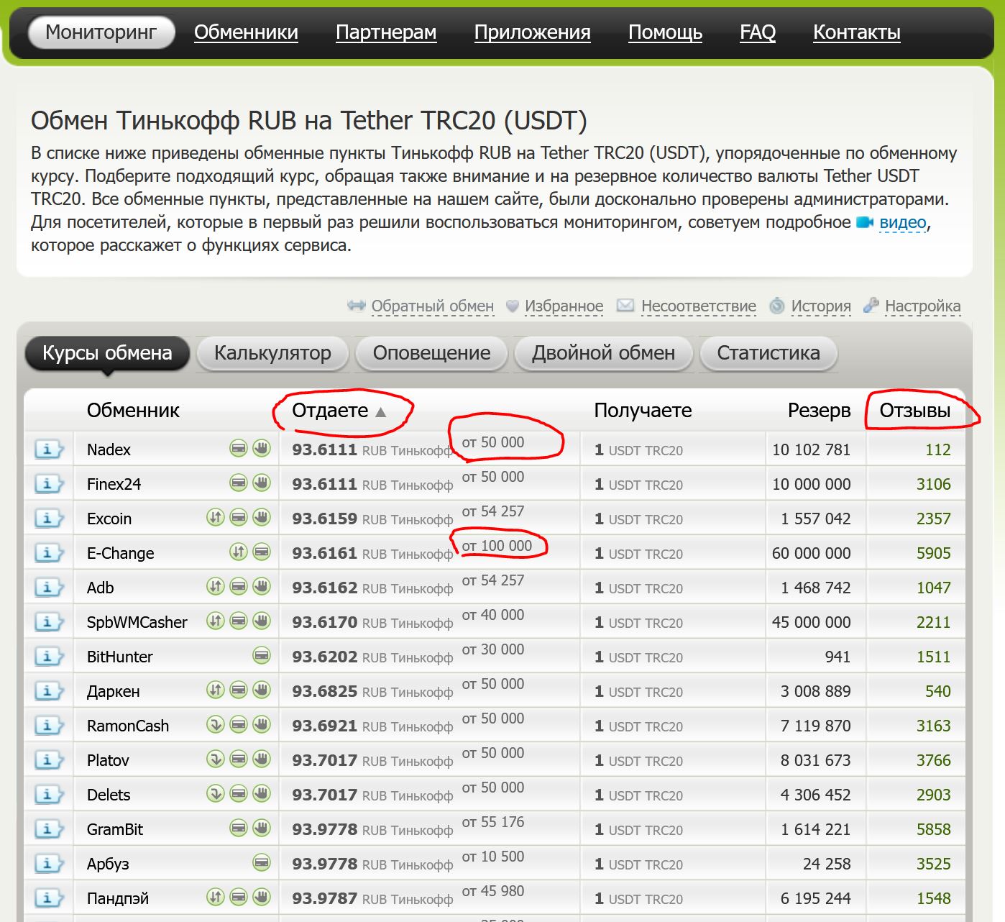
Task: Click the card icon in Adb row
Action: tap(239, 587)
